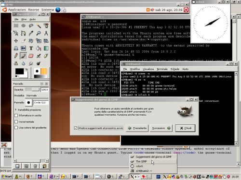The height and width of the screenshot is (180, 241).
Task: Click the save tool options icon
Action: [17, 166]
